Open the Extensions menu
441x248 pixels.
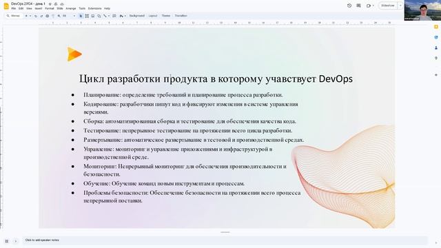pyautogui.click(x=95, y=8)
